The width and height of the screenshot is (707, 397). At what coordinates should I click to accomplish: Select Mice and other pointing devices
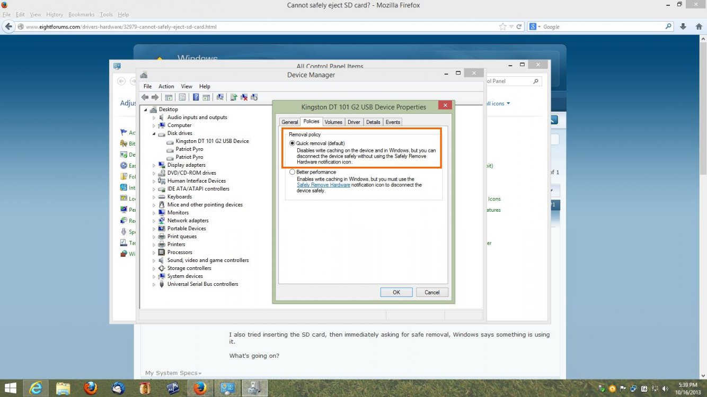pos(205,205)
